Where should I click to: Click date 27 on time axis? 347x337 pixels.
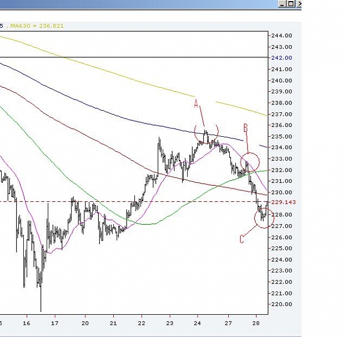click(x=228, y=323)
